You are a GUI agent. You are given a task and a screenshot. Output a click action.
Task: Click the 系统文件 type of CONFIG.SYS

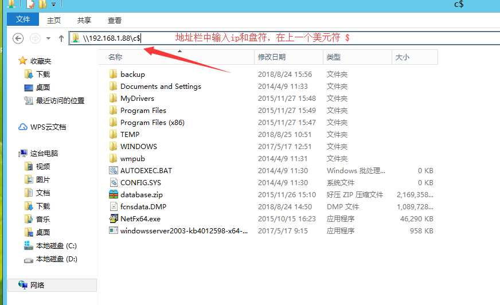(x=341, y=183)
